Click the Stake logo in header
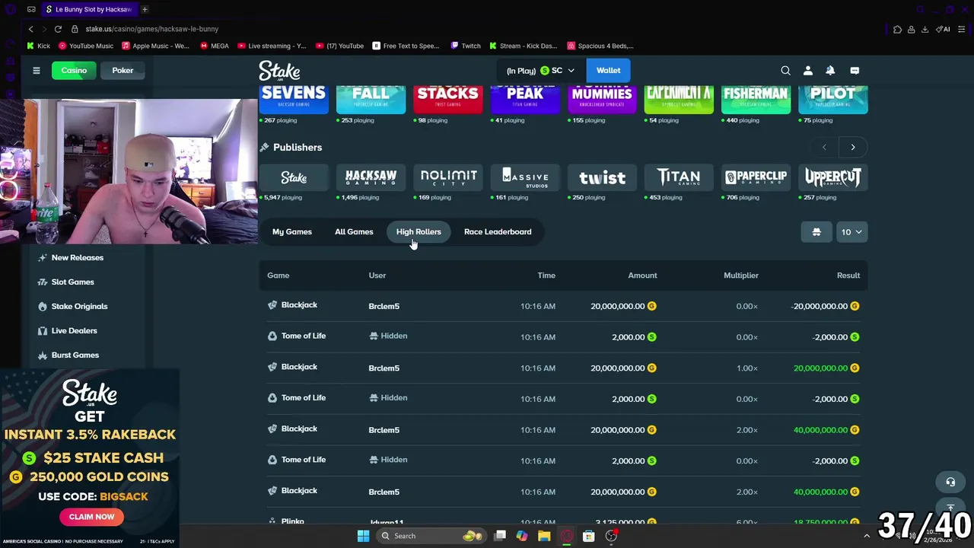Image resolution: width=974 pixels, height=548 pixels. point(279,71)
